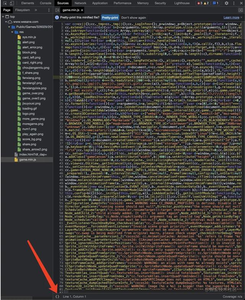Click the red error count badge
Image resolution: width=245 pixels, height=300 pixels.
pyautogui.click(x=200, y=3)
